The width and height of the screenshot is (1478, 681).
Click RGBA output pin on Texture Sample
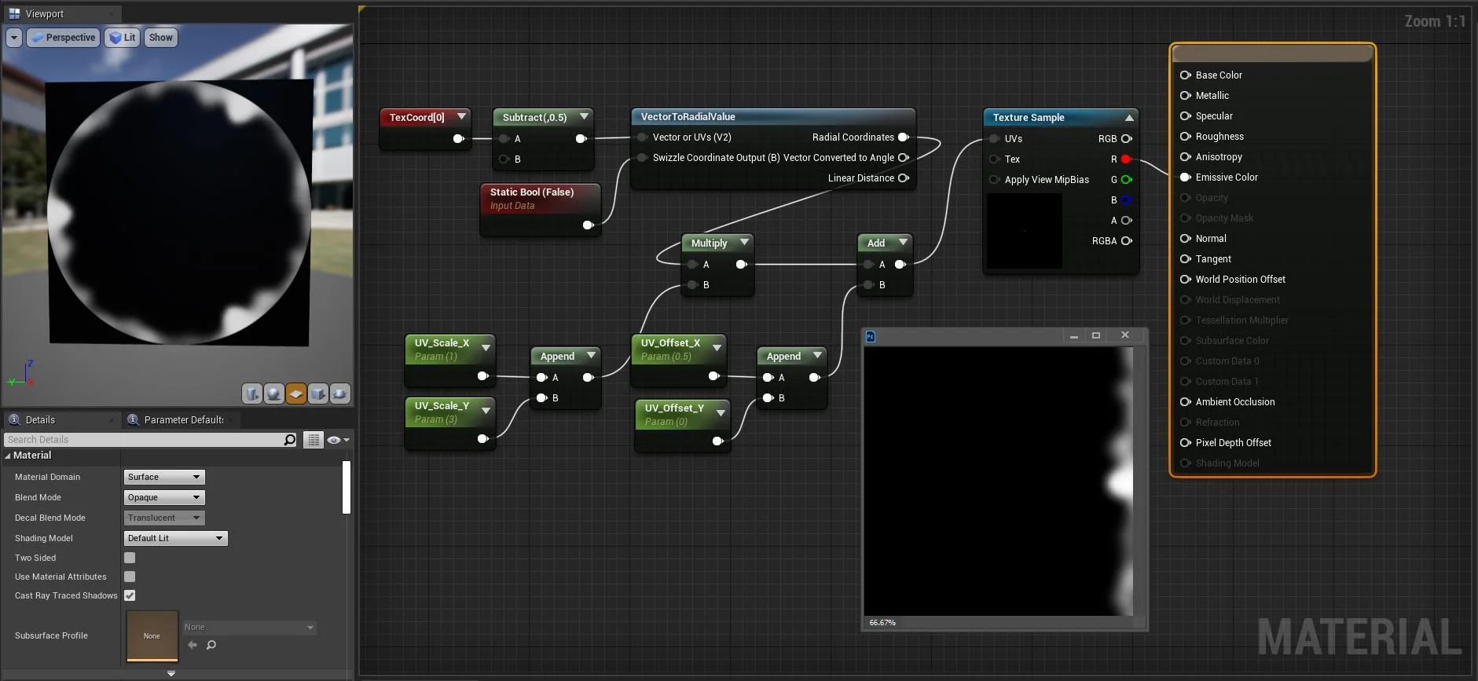tap(1126, 241)
